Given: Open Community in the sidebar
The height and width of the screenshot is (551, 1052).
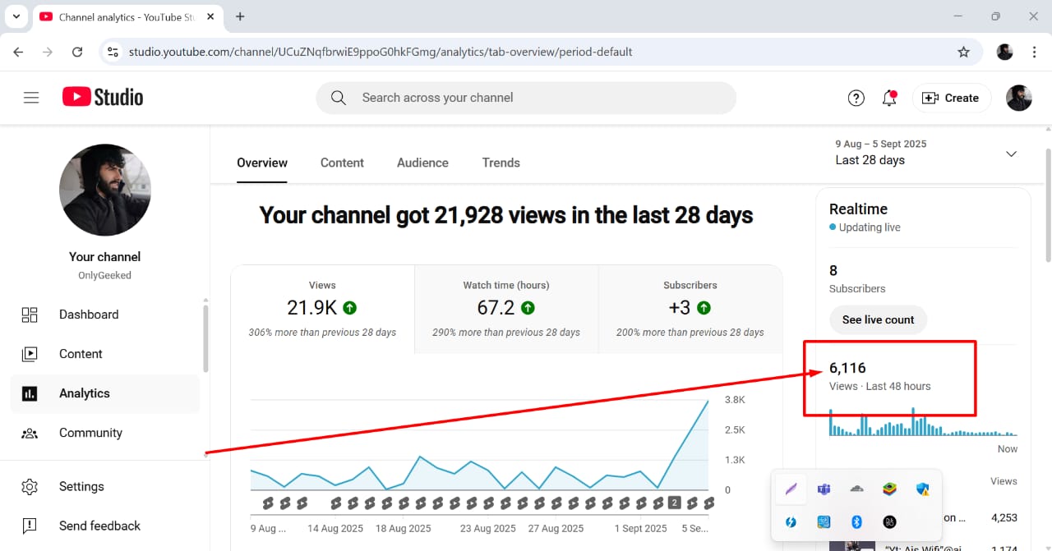Looking at the screenshot, I should coord(90,433).
